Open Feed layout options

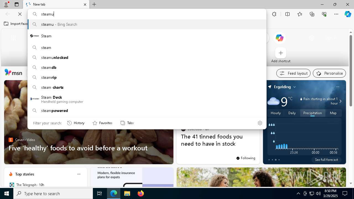point(293,73)
